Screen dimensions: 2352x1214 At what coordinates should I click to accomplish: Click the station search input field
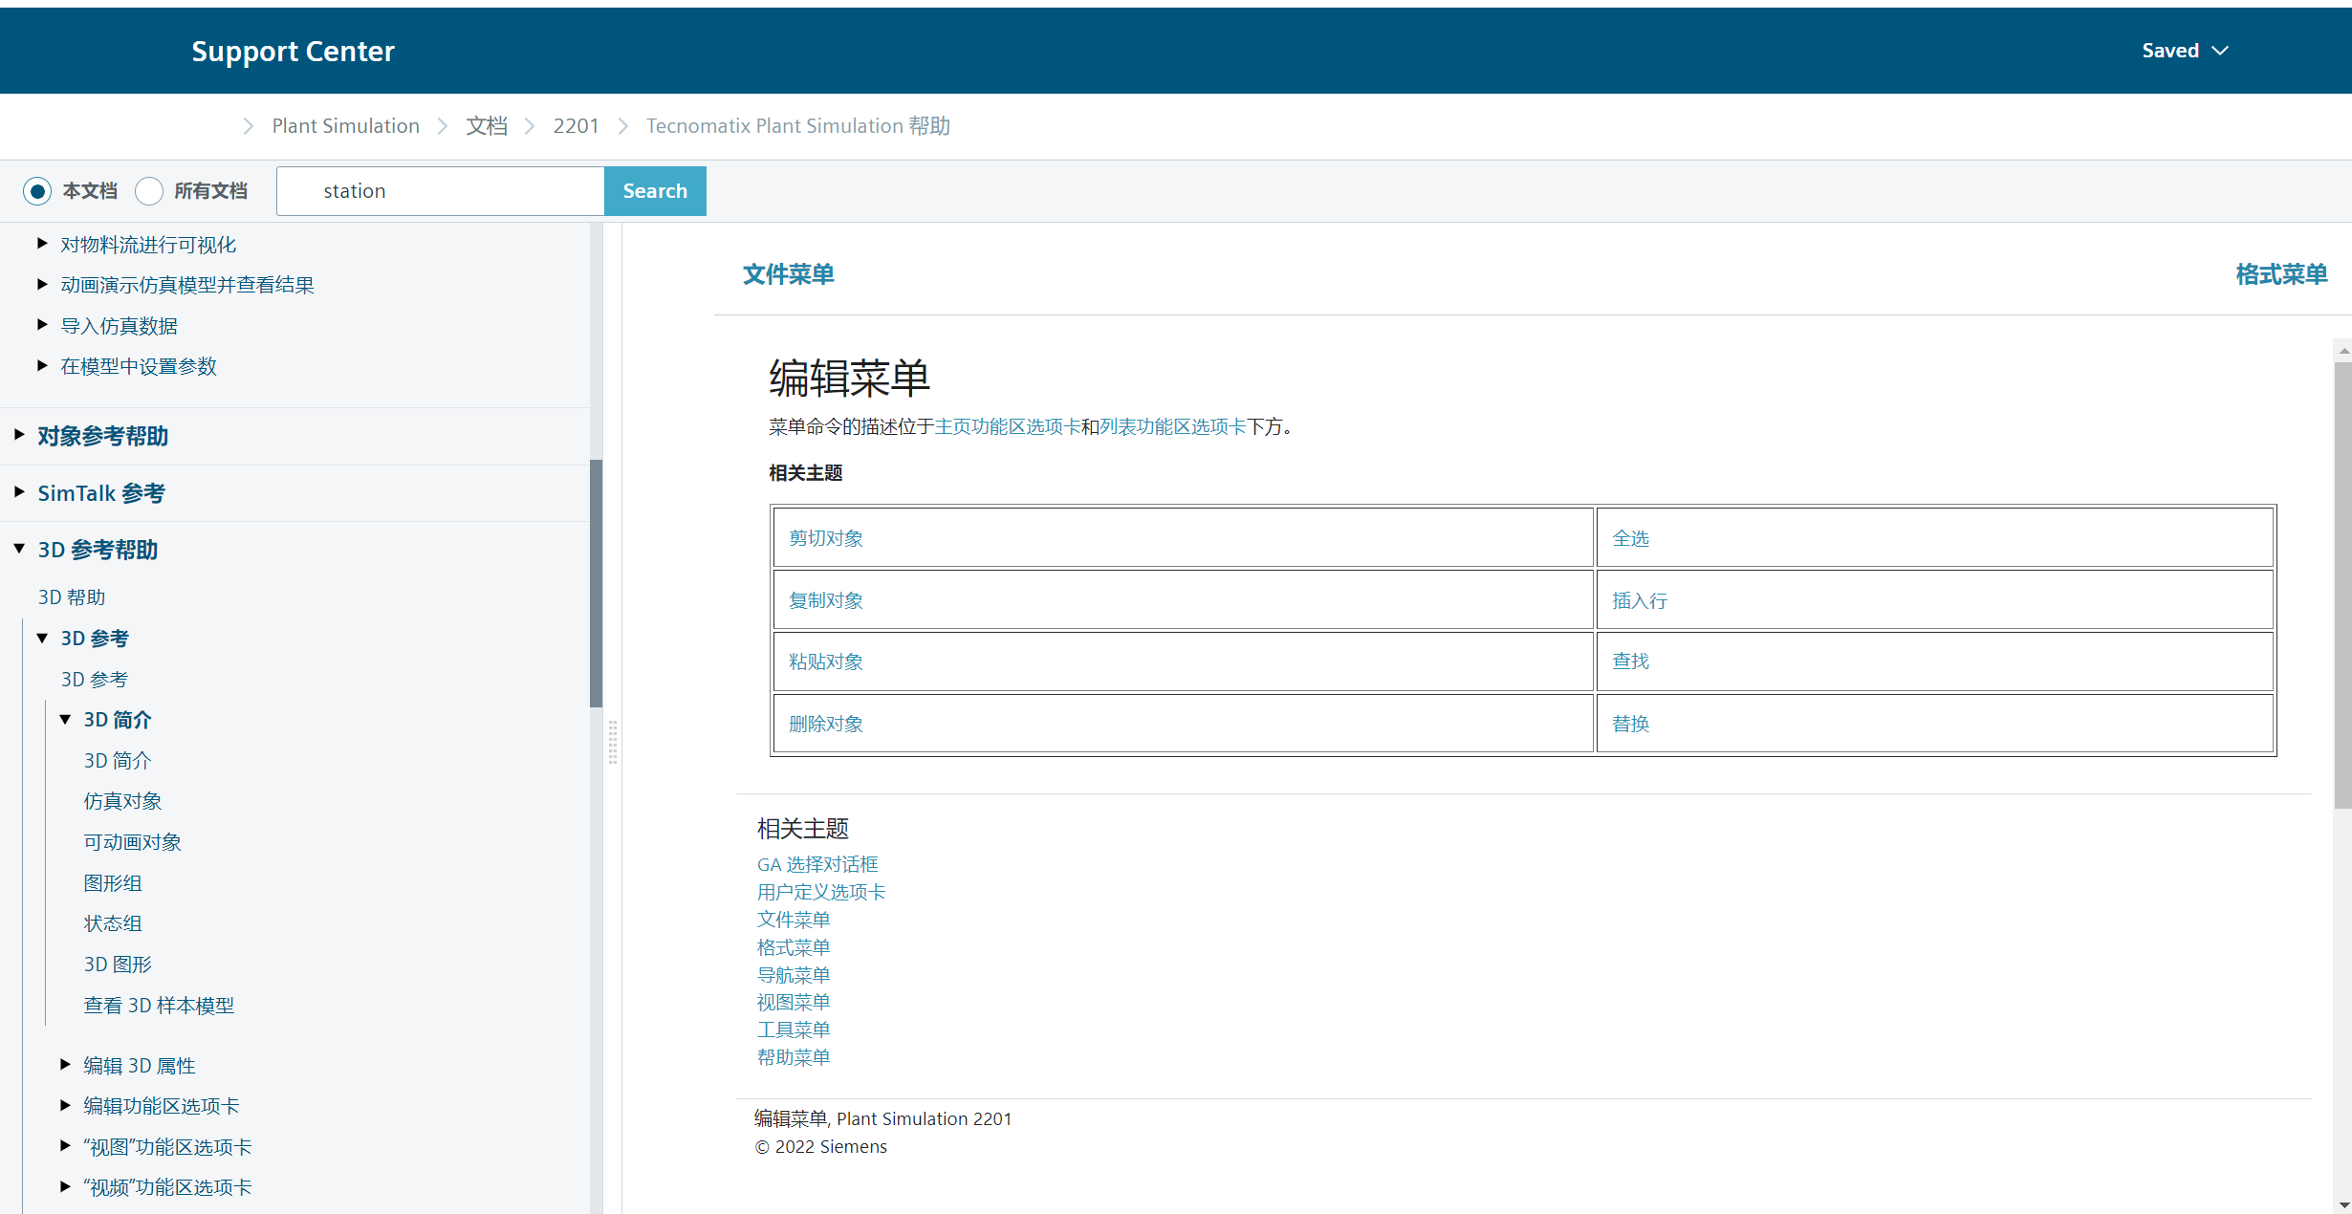[440, 191]
